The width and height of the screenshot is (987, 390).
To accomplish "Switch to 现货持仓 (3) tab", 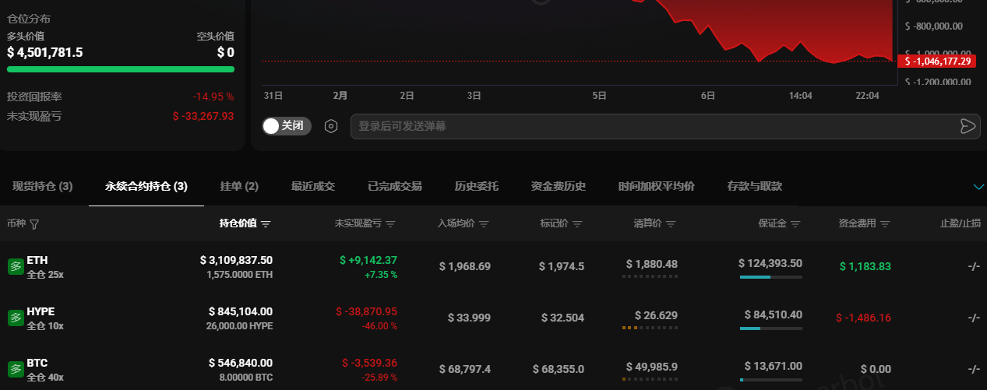I will pyautogui.click(x=43, y=187).
